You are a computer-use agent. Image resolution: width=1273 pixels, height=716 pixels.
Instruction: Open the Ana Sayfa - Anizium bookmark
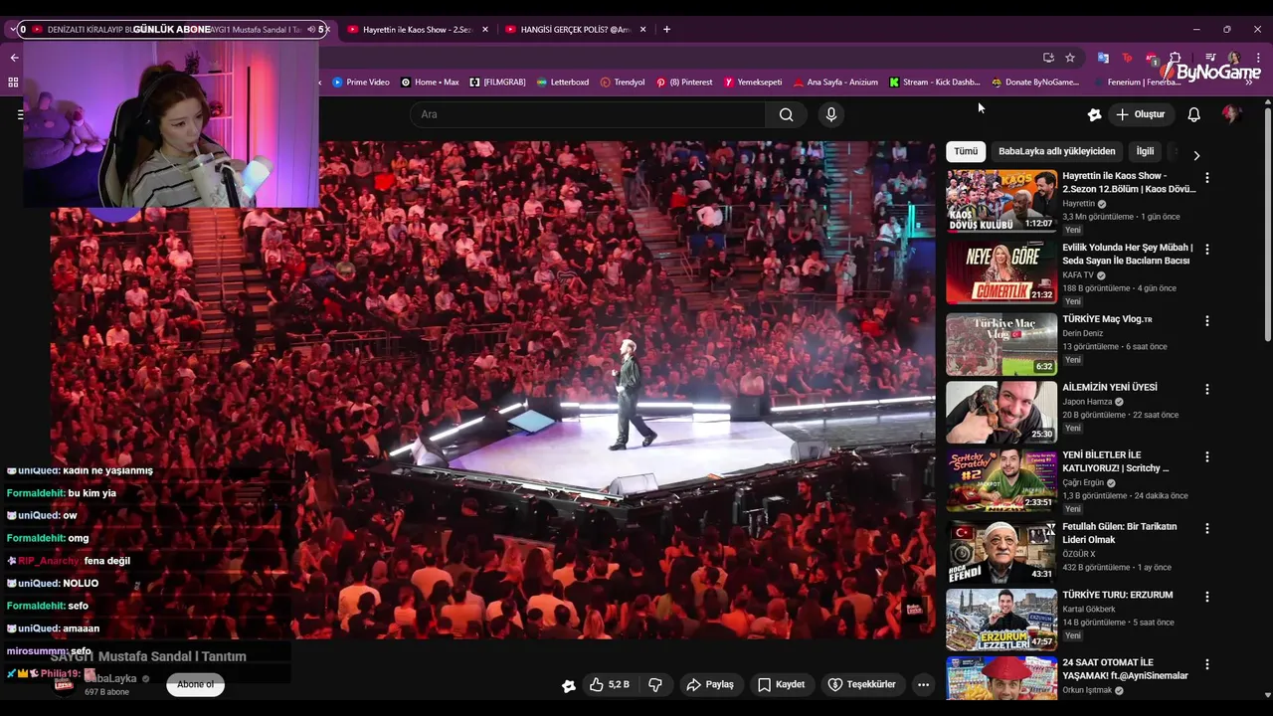(x=835, y=83)
